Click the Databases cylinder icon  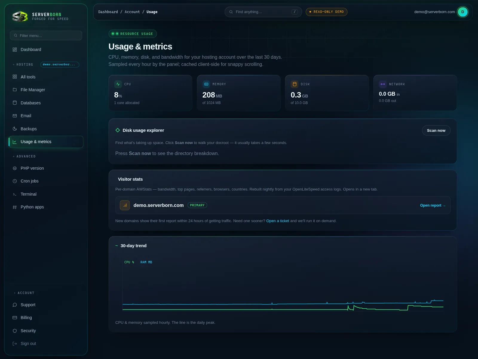pos(15,103)
